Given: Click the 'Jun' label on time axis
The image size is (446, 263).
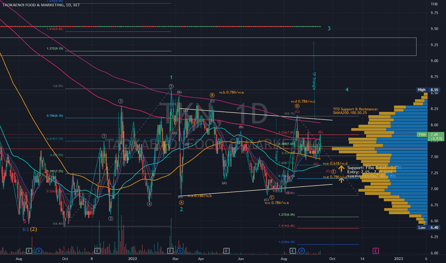Looking at the screenshot, I should pos(241,259).
